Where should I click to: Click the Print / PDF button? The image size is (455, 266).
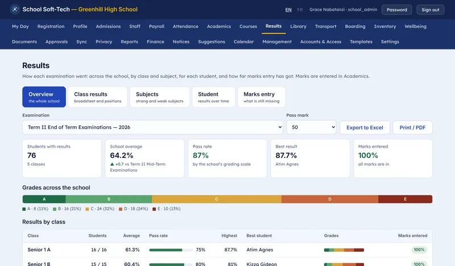click(x=412, y=128)
